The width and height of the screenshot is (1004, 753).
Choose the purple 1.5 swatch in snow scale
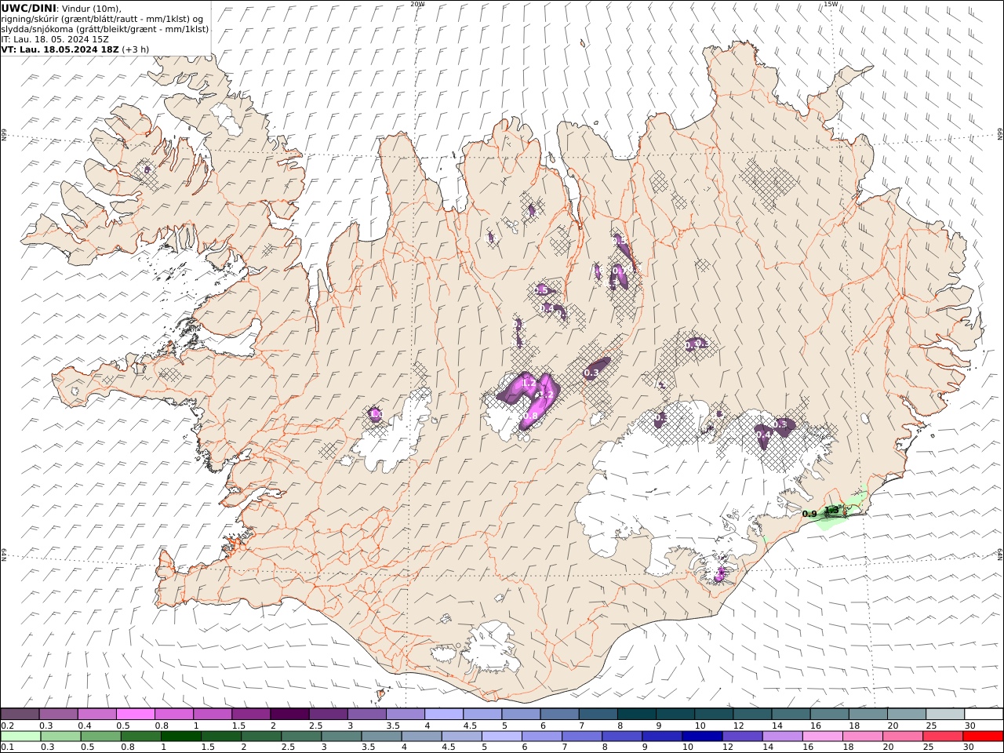[x=251, y=714]
